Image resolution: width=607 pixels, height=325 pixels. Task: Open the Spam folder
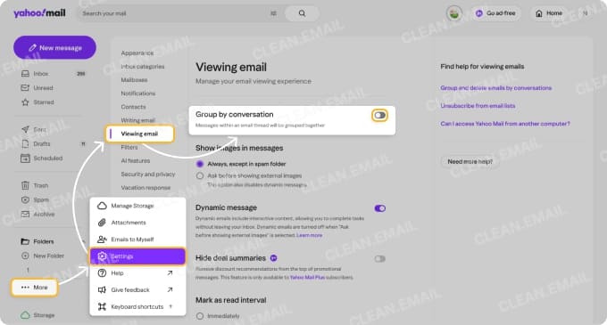(x=41, y=200)
